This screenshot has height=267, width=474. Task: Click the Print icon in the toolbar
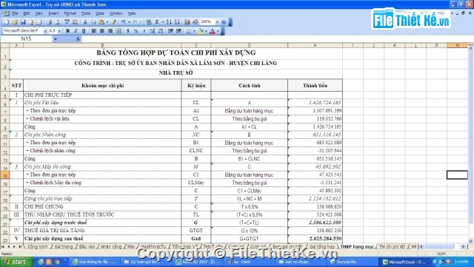point(49,22)
